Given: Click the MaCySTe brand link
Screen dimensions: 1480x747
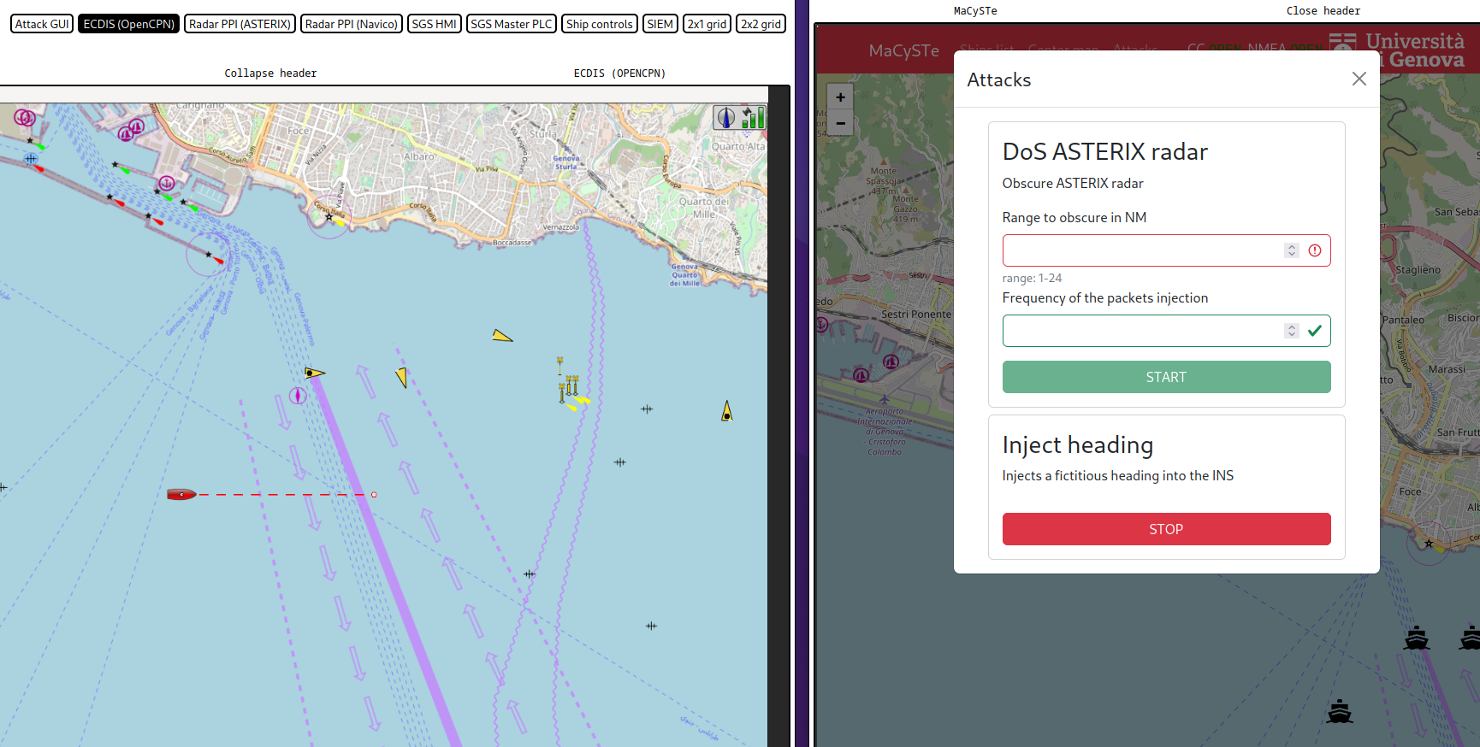Looking at the screenshot, I should 903,50.
